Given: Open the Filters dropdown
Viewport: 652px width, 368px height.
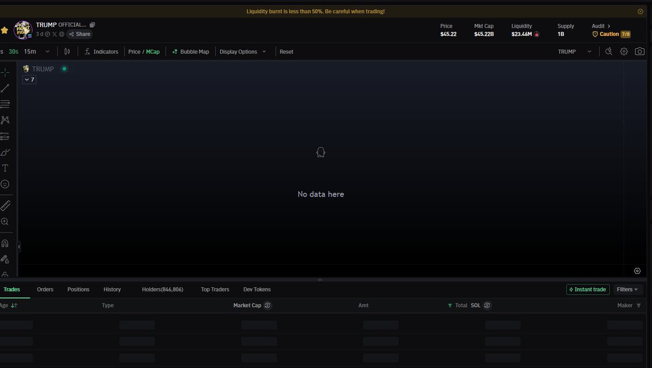Looking at the screenshot, I should (628, 289).
